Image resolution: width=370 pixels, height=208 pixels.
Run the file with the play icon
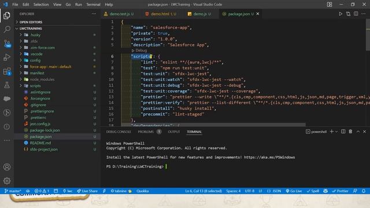pos(341,14)
